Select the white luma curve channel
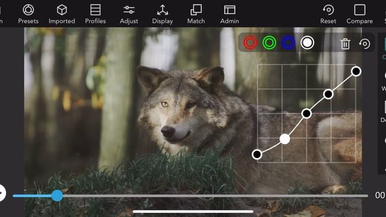Image resolution: width=386 pixels, height=217 pixels. pos(307,43)
